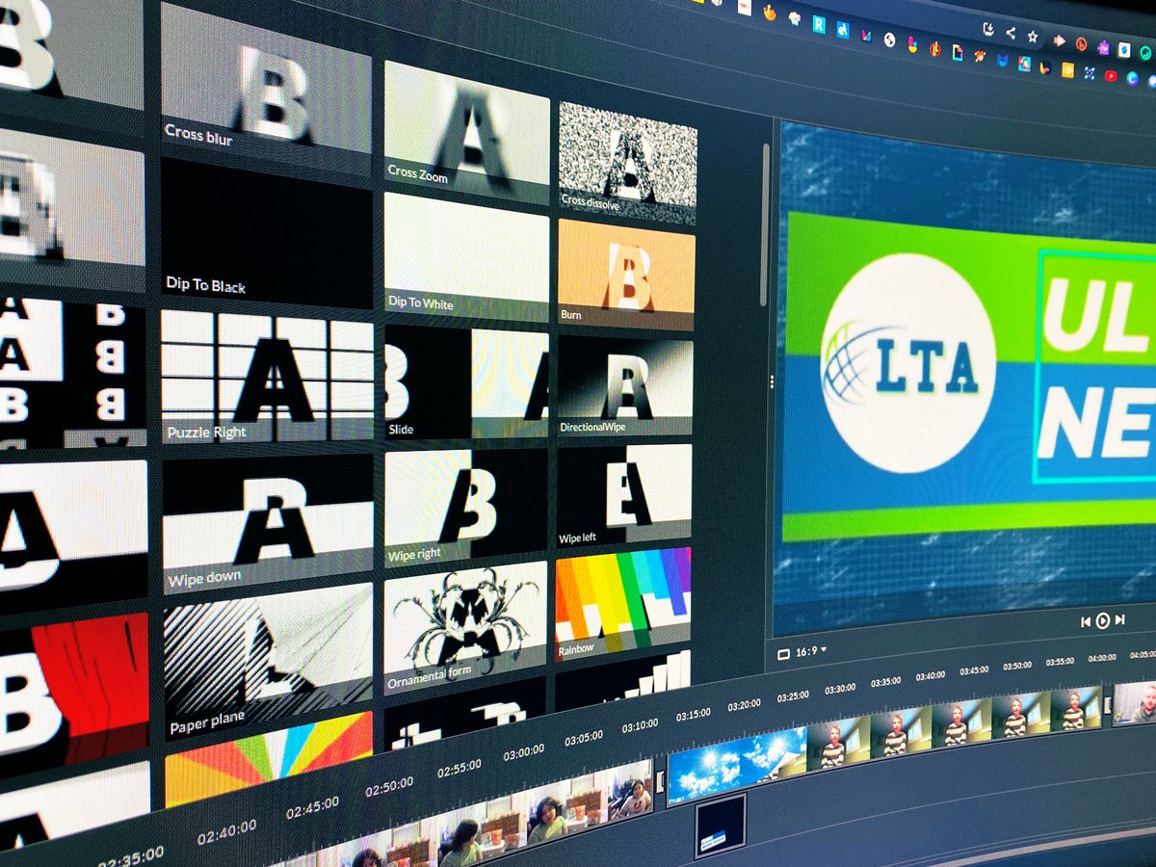The height and width of the screenshot is (867, 1156).
Task: Click the red YouTube extension icon
Action: point(1111,75)
